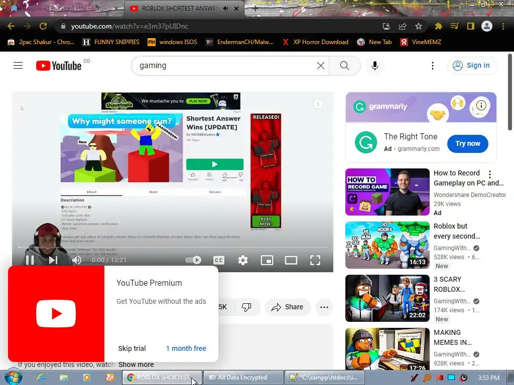Open the Grammarly ad info icon
The height and width of the screenshot is (385, 514).
(x=481, y=105)
